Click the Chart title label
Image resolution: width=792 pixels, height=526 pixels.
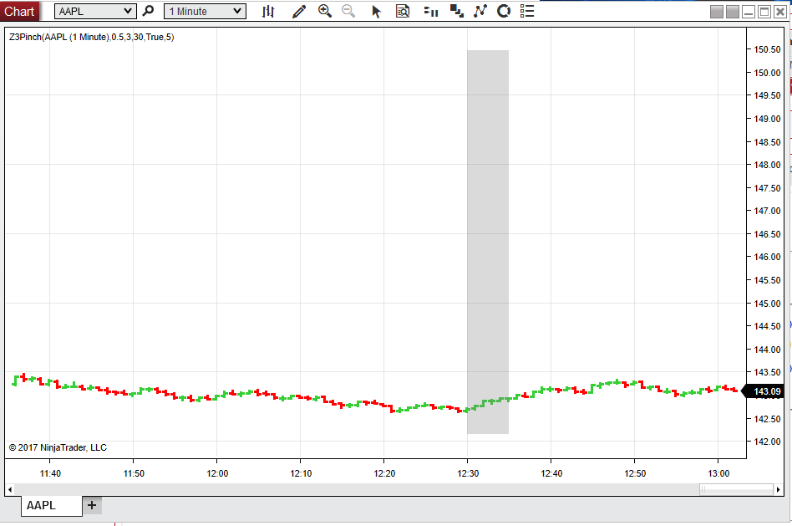pos(19,11)
